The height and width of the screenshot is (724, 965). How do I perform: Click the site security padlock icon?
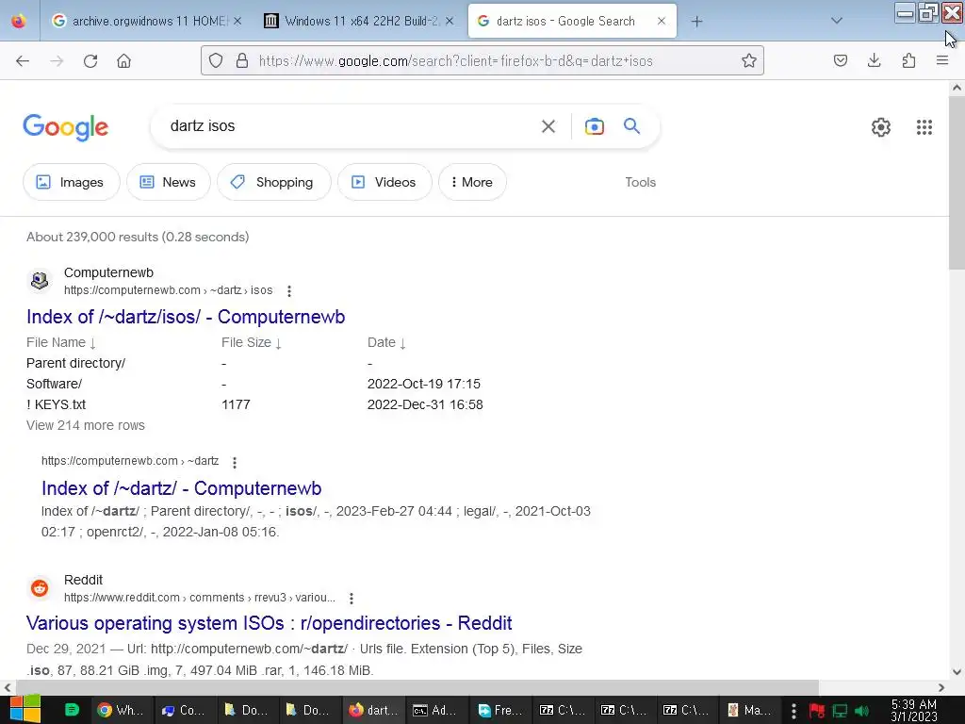point(242,60)
